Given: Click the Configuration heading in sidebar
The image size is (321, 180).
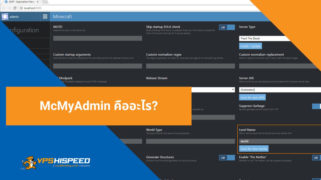Looking at the screenshot, I should [x=24, y=30].
